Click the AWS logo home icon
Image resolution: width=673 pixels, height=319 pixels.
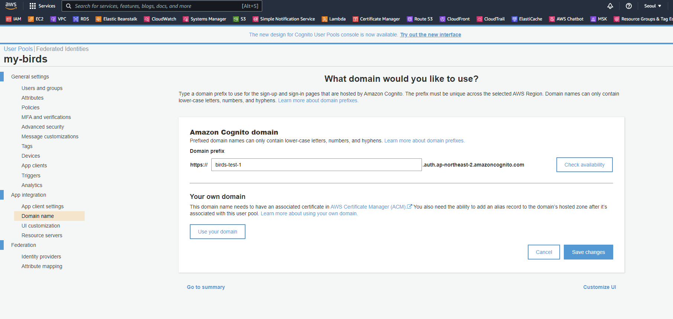[11, 6]
